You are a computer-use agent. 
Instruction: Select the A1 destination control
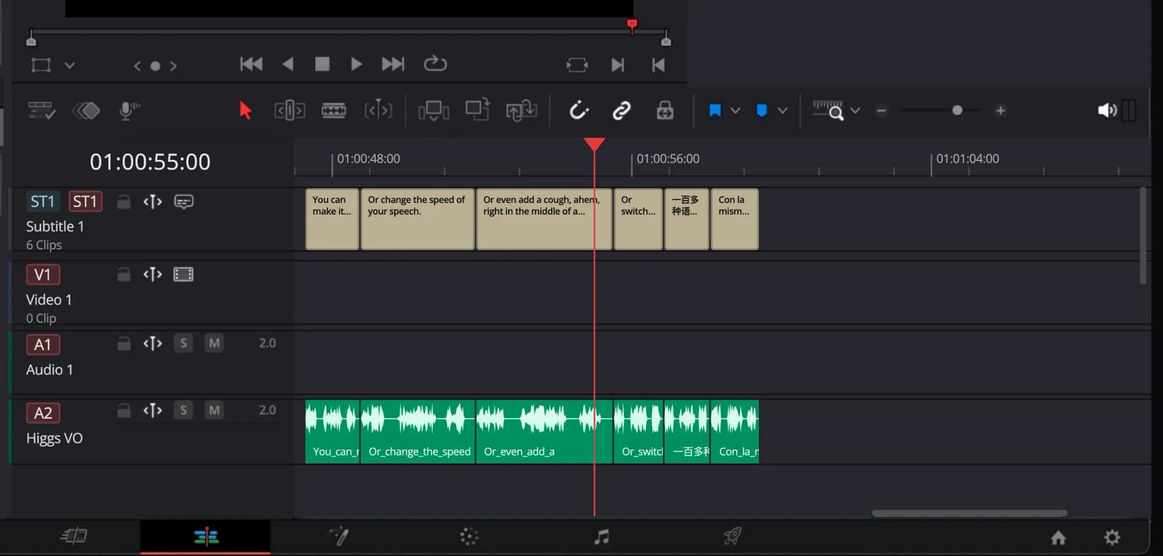pyautogui.click(x=43, y=344)
